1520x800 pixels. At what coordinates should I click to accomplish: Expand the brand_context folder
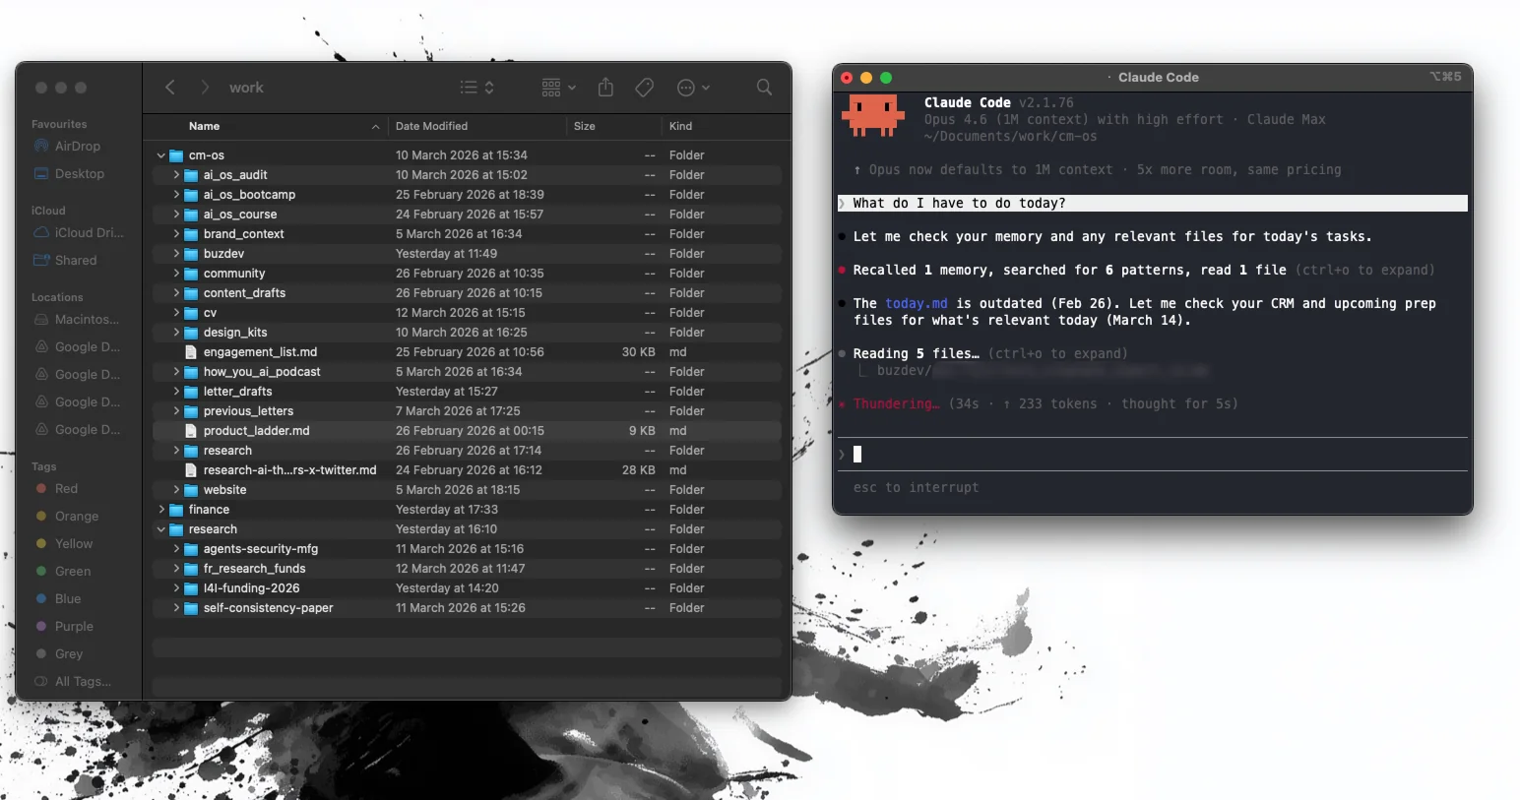(176, 234)
